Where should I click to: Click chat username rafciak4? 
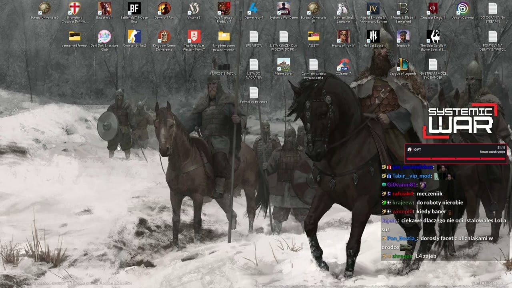tap(402, 194)
